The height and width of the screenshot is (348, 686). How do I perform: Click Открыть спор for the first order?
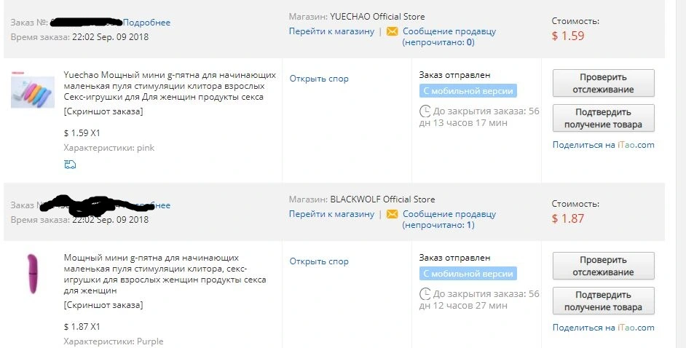click(319, 79)
